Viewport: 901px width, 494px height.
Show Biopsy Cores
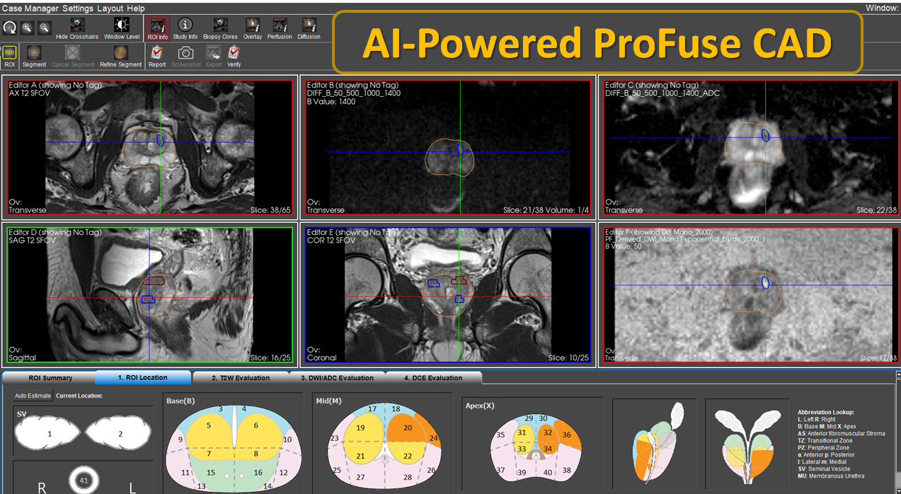[x=220, y=28]
